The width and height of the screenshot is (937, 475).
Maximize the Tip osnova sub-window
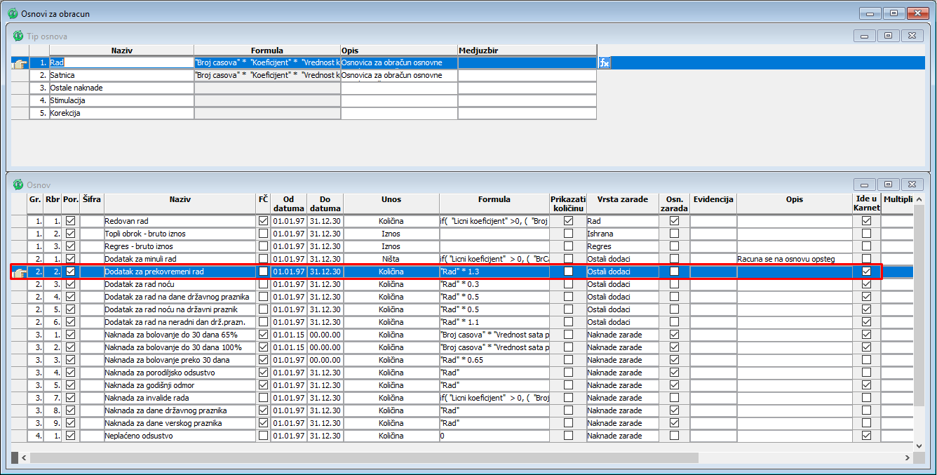coord(888,36)
